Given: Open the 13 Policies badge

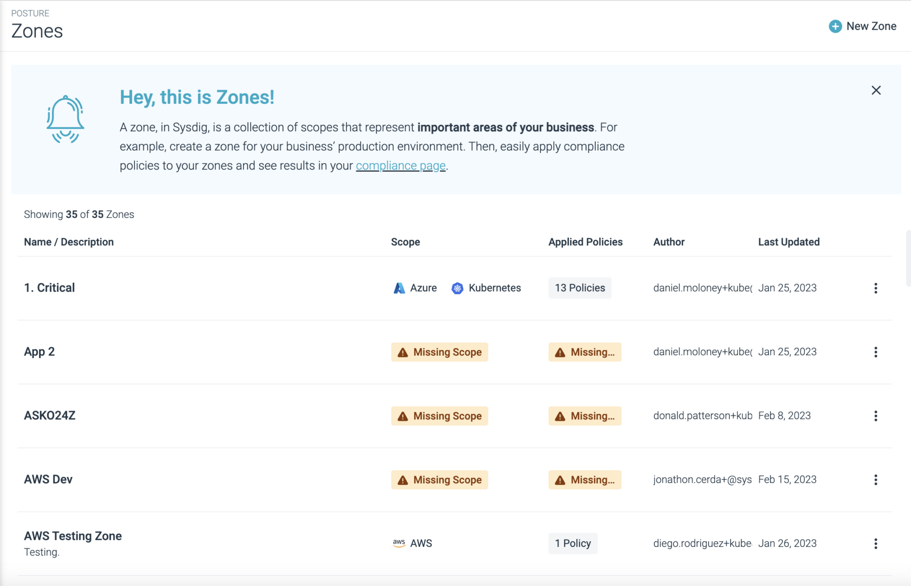Looking at the screenshot, I should [580, 288].
